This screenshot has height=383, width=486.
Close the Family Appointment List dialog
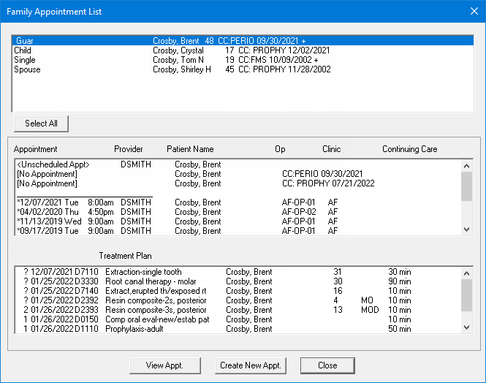[474, 11]
